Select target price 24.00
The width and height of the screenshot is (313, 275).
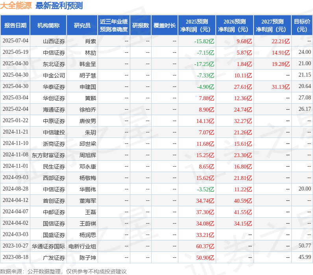point(305,52)
